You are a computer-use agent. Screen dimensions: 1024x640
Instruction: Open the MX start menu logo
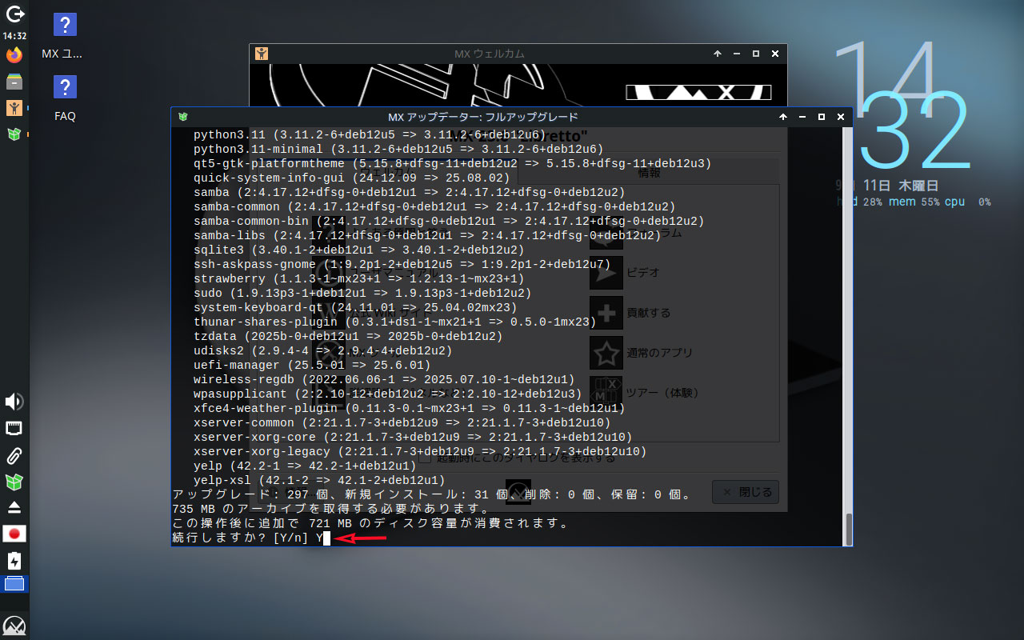pyautogui.click(x=14, y=625)
